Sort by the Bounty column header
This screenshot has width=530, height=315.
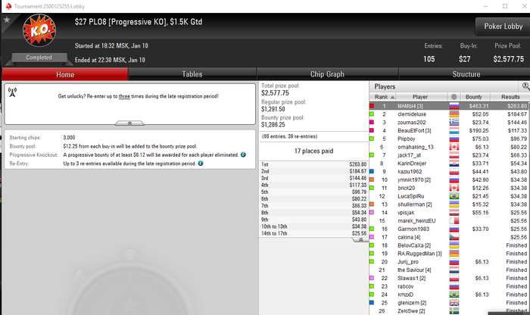(473, 97)
